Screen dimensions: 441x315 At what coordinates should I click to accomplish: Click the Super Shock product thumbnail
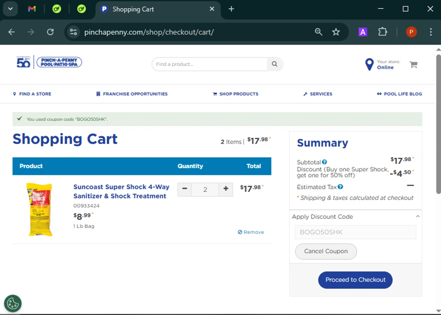tap(39, 209)
